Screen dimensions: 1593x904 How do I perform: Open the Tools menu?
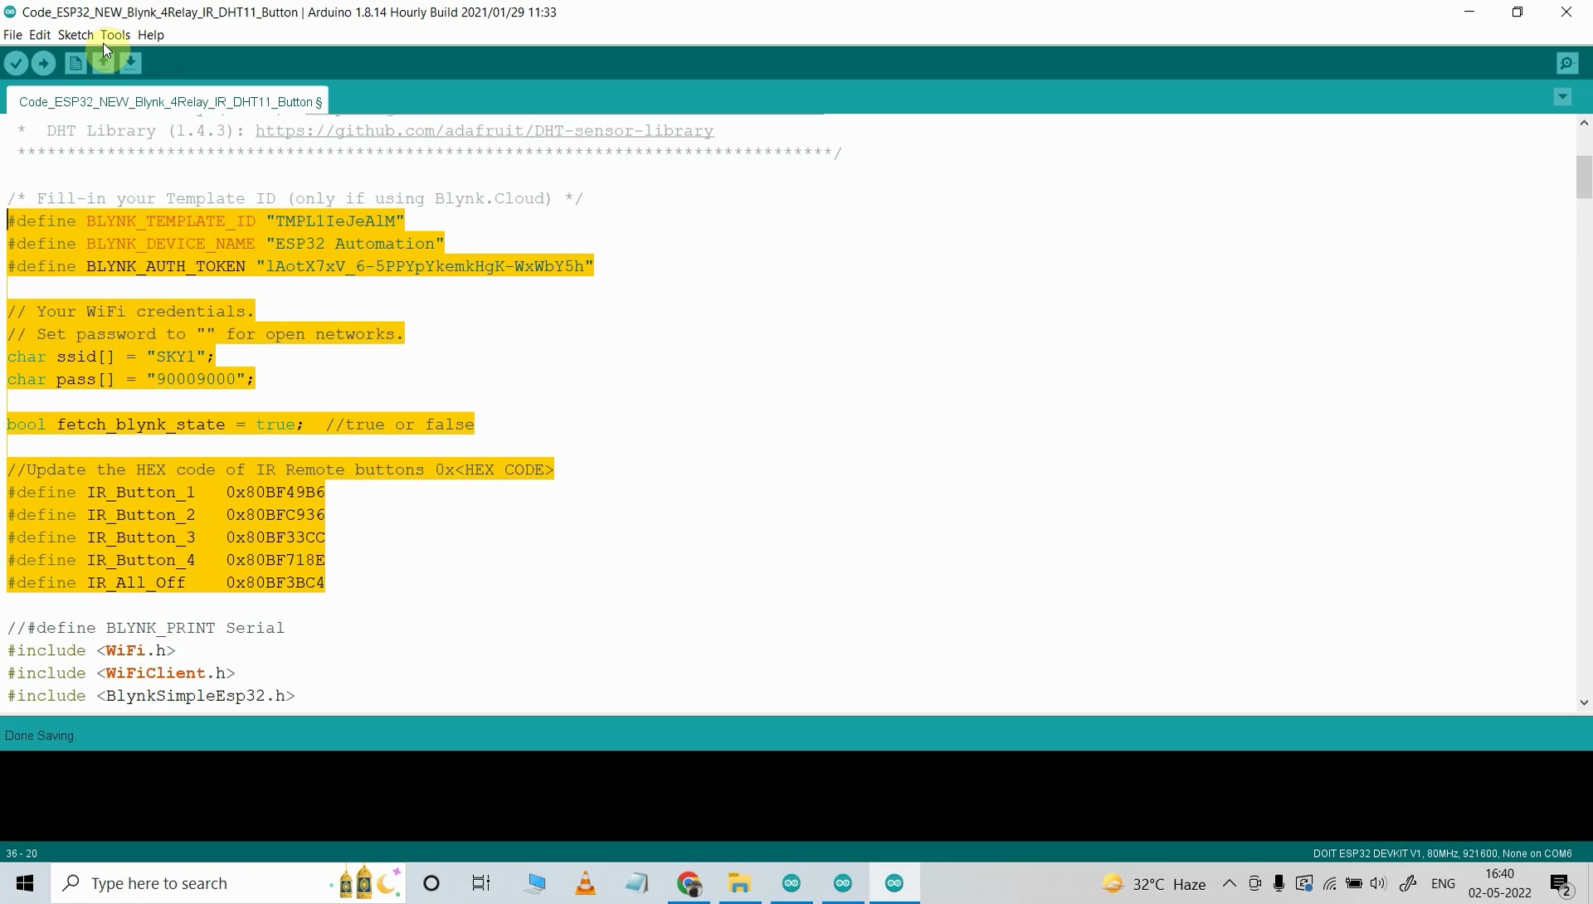[115, 35]
